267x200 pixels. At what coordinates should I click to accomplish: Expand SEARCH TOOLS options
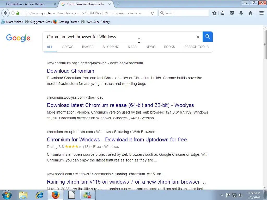[x=196, y=47]
